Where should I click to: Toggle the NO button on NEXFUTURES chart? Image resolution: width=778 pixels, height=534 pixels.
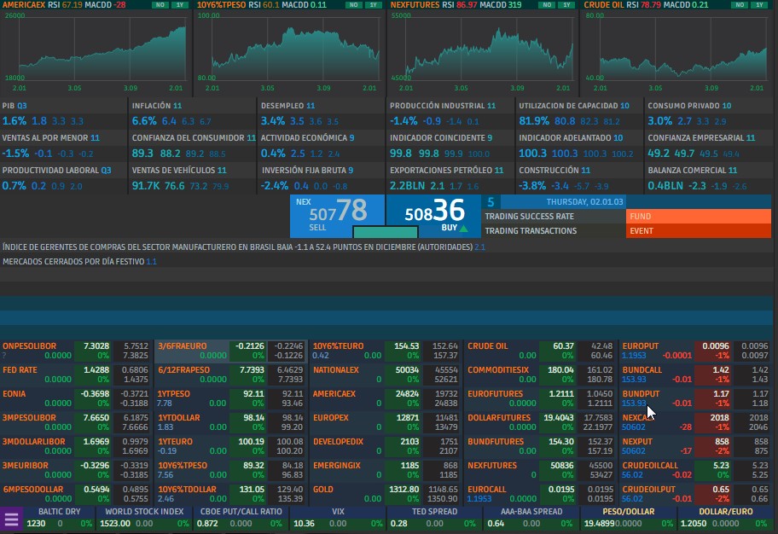click(547, 5)
